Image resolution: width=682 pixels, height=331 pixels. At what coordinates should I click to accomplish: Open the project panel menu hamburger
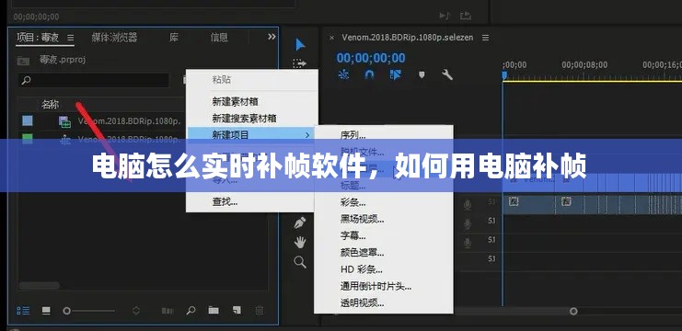point(71,38)
